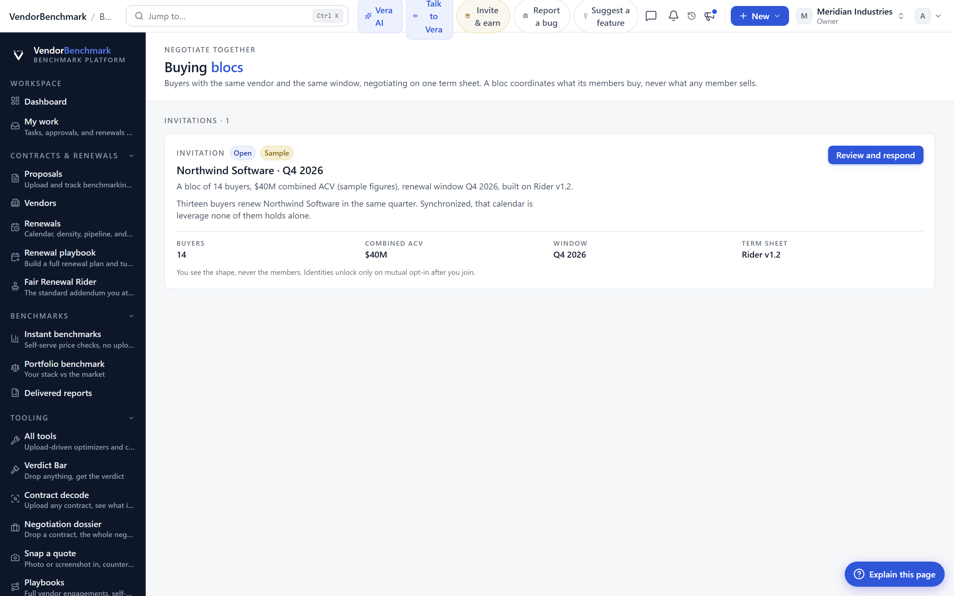Click the Q4 2026 window value

pos(569,255)
